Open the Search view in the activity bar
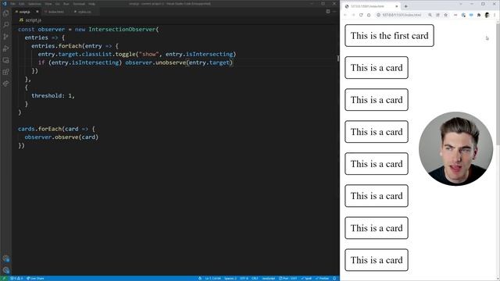The image size is (500, 281). point(5,24)
